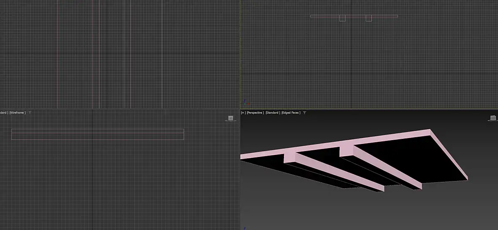Open the [+] general viewport menu in Perspective
The width and height of the screenshot is (498, 230).
pos(243,113)
